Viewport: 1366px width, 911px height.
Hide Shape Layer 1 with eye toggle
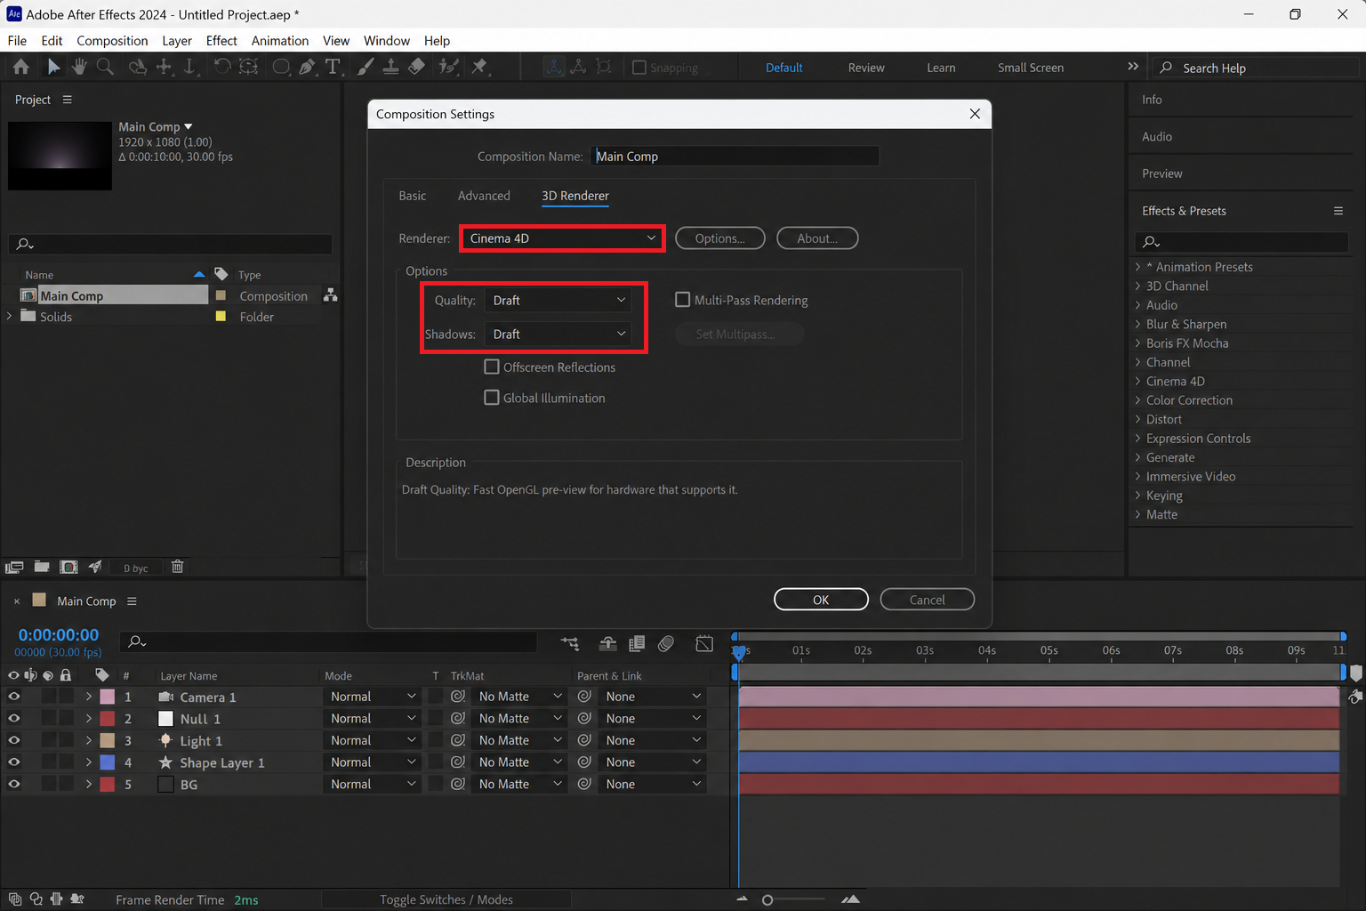(x=13, y=762)
